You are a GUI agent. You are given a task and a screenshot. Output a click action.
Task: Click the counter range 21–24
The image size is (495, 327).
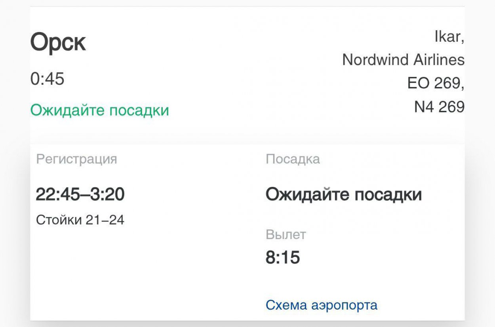tap(105, 220)
